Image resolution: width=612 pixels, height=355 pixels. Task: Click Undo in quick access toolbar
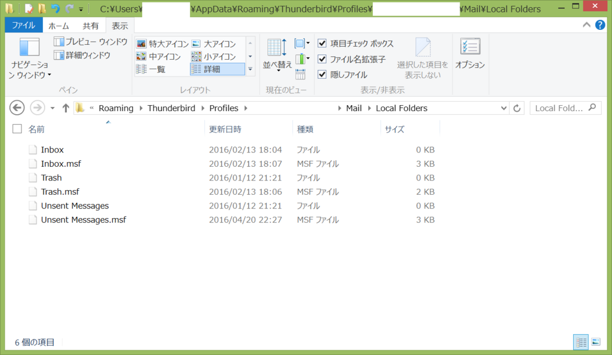[x=56, y=8]
